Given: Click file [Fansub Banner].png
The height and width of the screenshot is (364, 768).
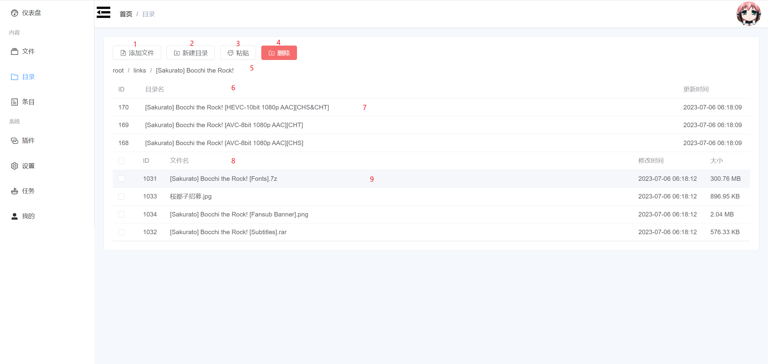Looking at the screenshot, I should [x=239, y=214].
